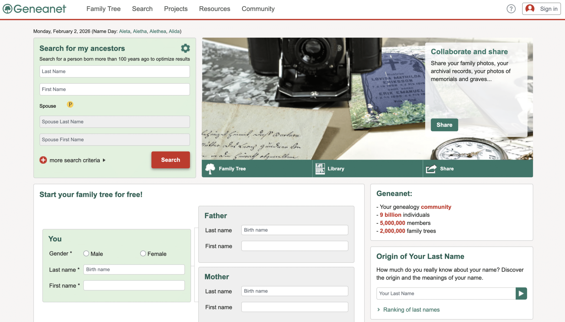Click the Aletha name day link
Screen dimensions: 565x322
[x=140, y=31]
